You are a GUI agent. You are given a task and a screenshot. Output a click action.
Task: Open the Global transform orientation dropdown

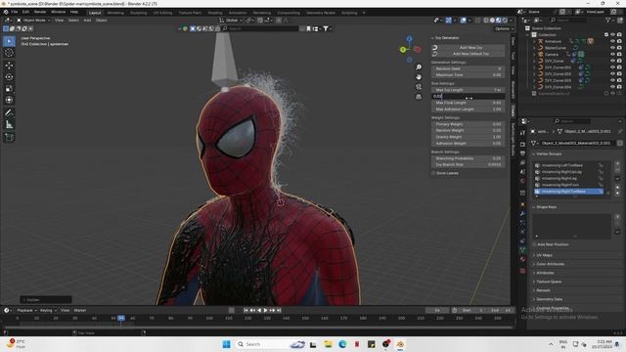click(x=230, y=20)
